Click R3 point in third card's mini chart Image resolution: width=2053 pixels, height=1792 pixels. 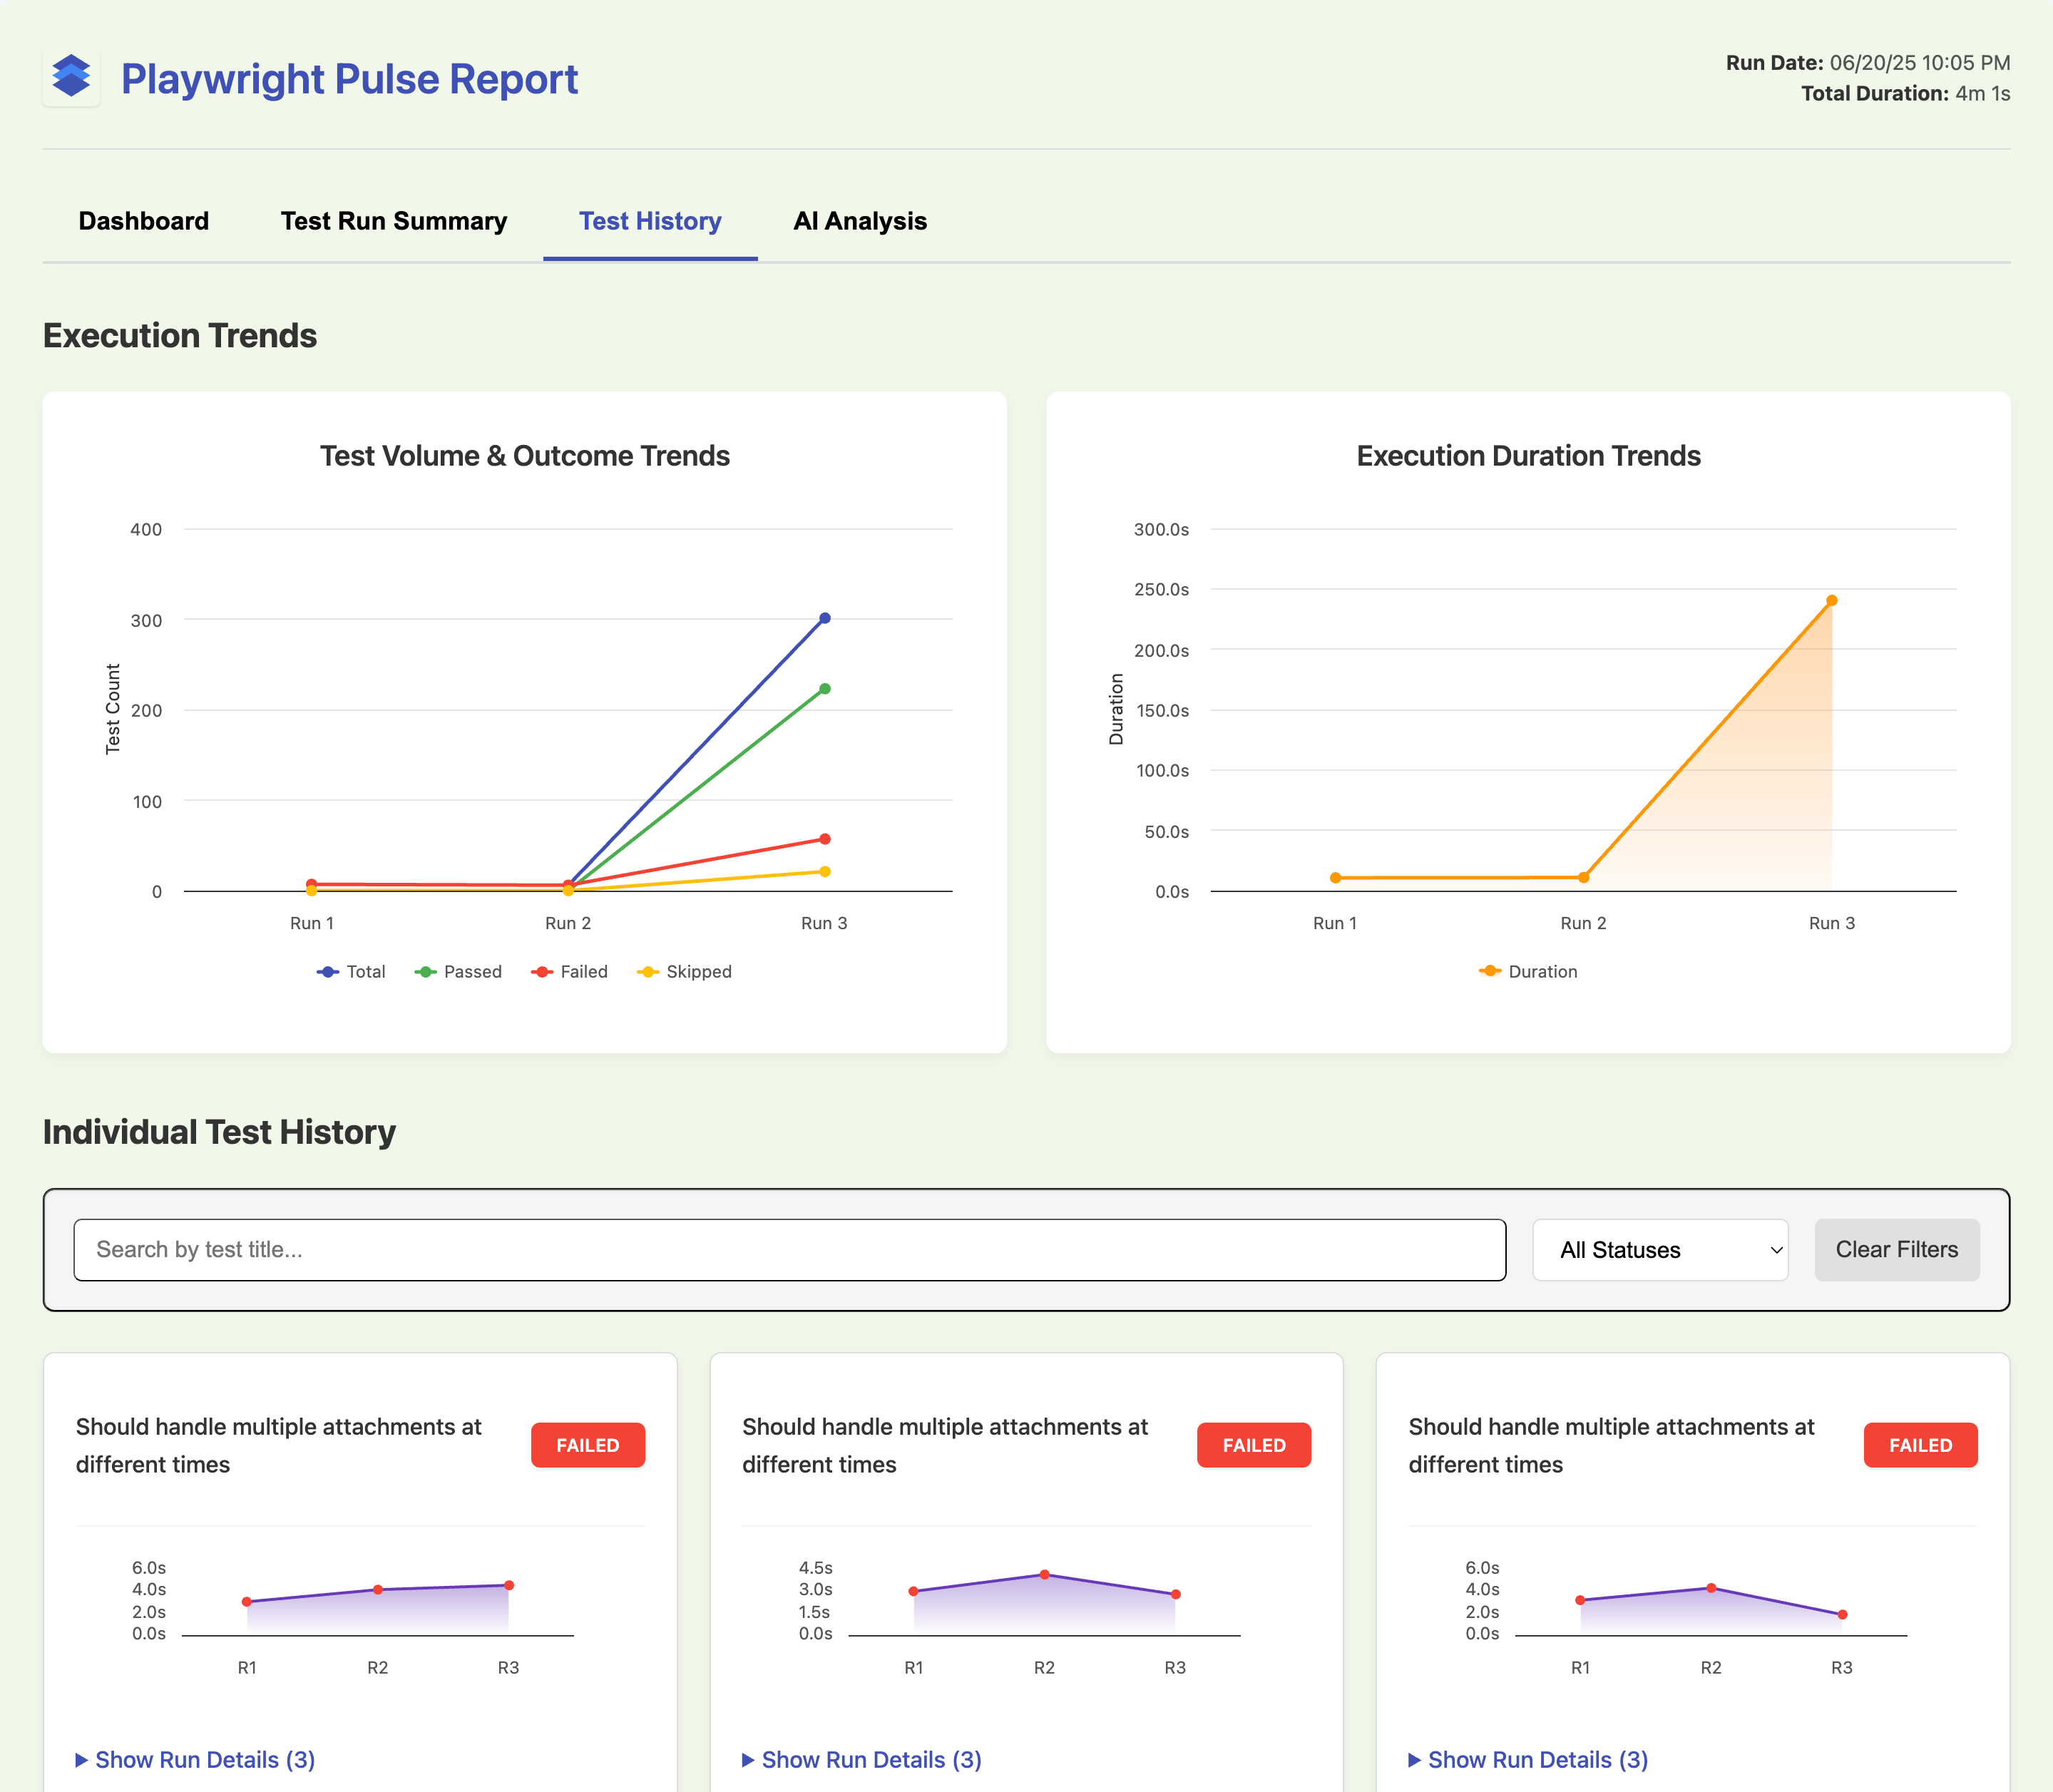click(1842, 1614)
